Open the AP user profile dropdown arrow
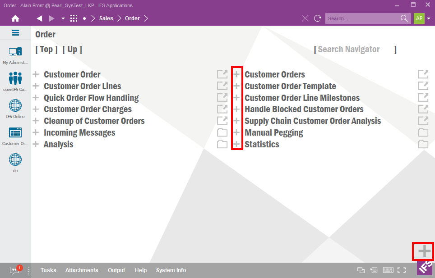 coord(429,18)
